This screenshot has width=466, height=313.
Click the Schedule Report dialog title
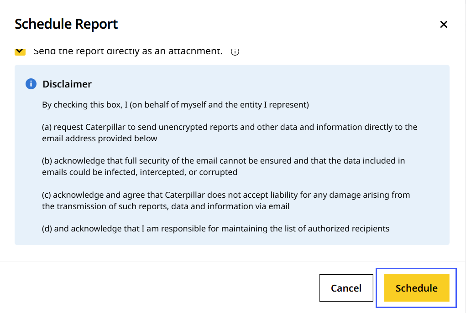[66, 24]
